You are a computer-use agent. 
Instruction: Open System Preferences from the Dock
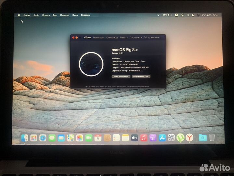coord(171,138)
